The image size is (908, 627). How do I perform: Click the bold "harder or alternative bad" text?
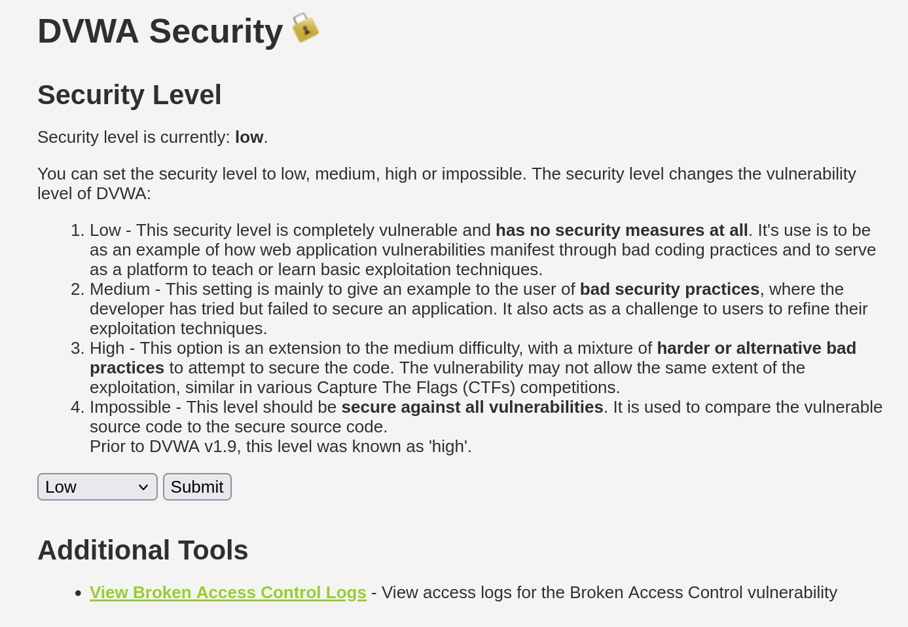[756, 348]
